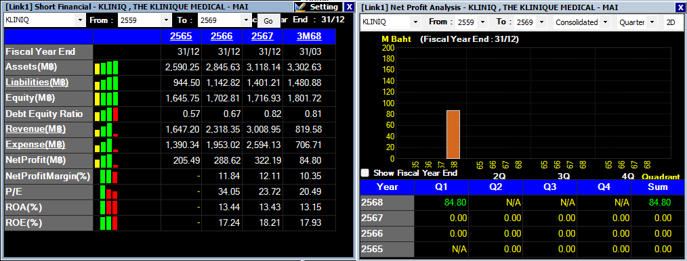This screenshot has width=687, height=261.
Task: Expand the Consolidated dropdown
Action: tap(606, 22)
